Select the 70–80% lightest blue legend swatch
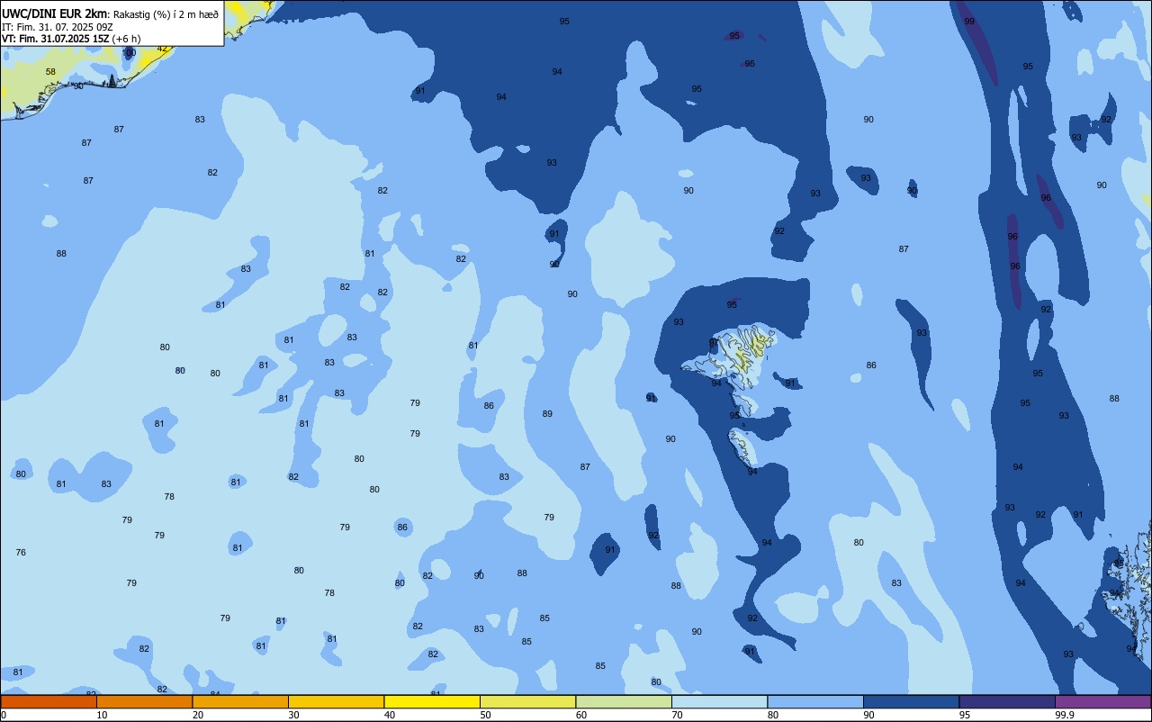This screenshot has height=722, width=1152. pos(719,701)
